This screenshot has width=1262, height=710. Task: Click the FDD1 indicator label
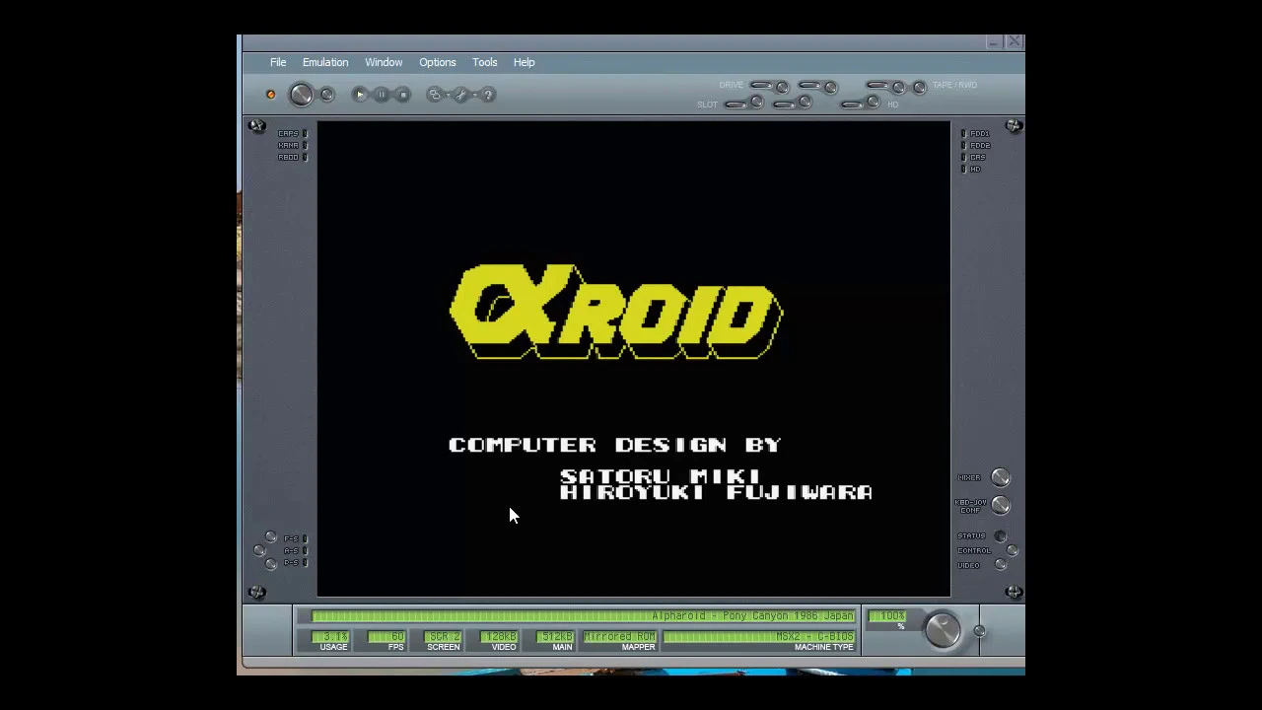point(979,133)
